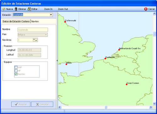The width and height of the screenshot is (157, 114).
Task: Select the Oostende station red marker
Action: click(105, 59)
